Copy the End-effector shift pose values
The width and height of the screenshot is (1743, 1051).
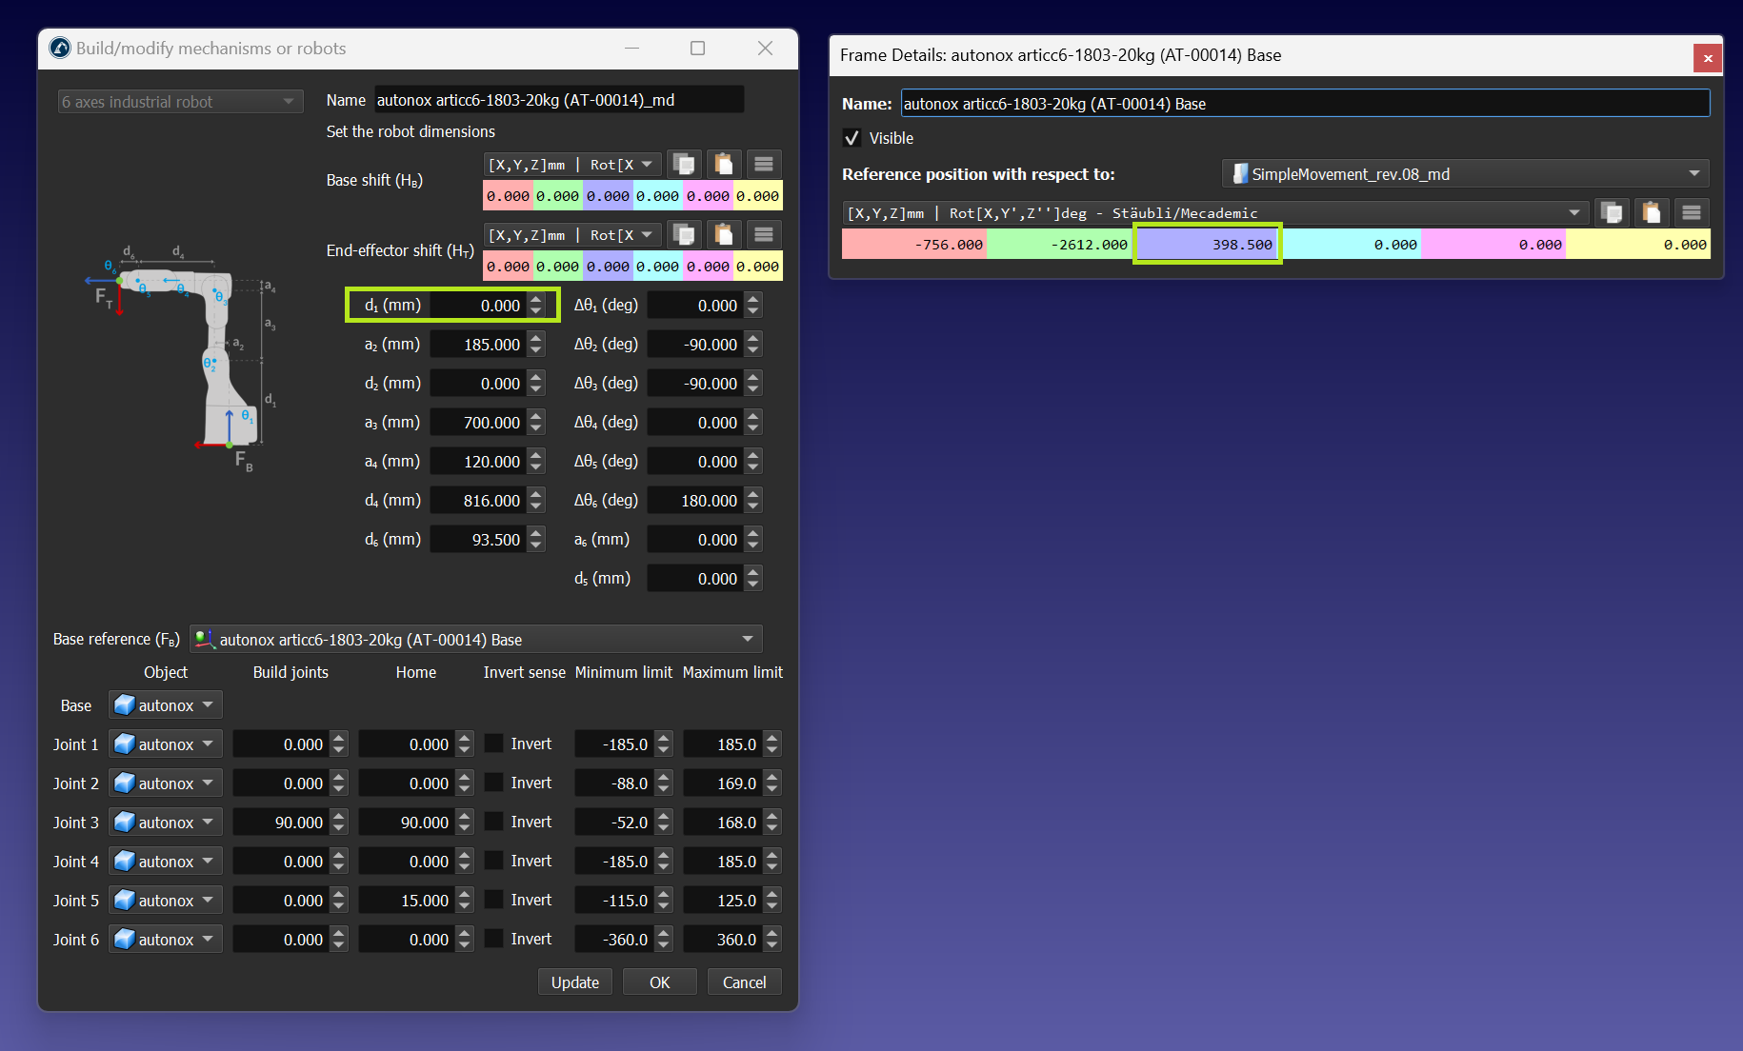pyautogui.click(x=684, y=234)
